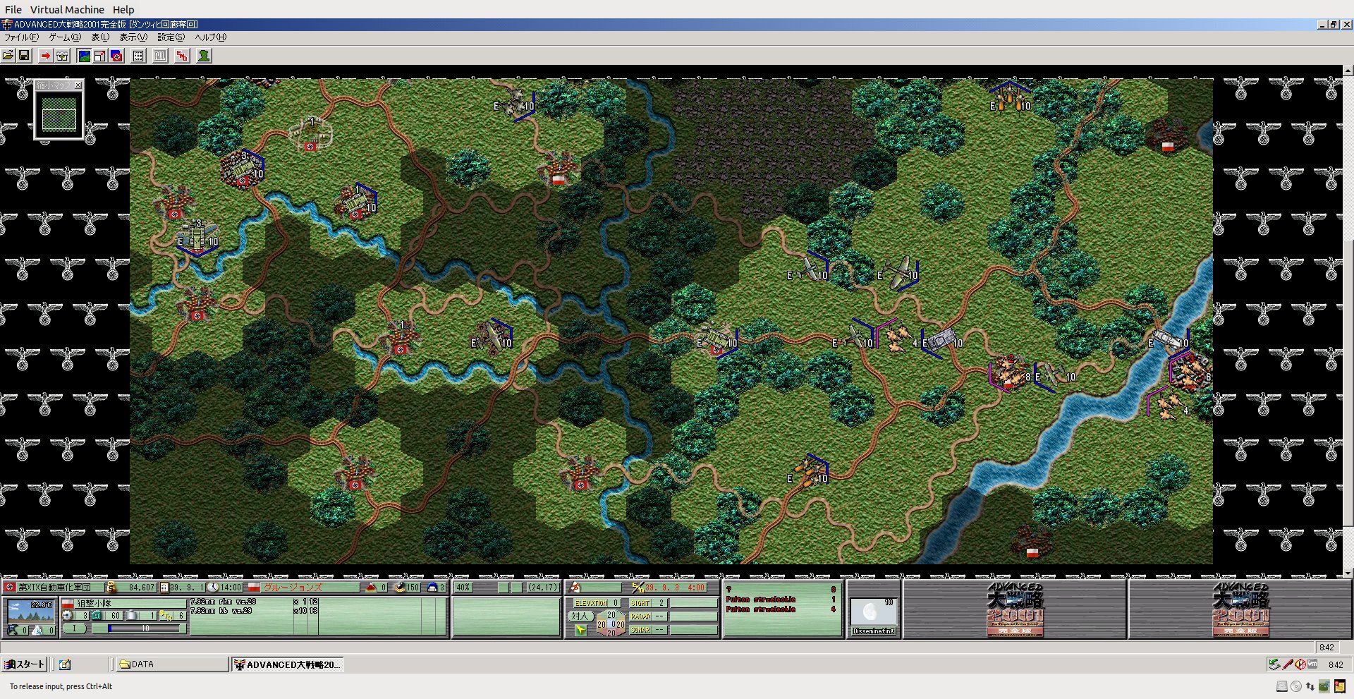Open the 設定(S) menu
Viewport: 1354px width, 699px height.
pos(171,37)
